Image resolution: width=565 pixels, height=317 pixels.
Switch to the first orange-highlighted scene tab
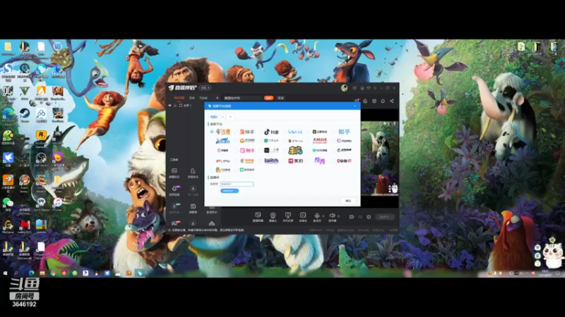coord(179,98)
